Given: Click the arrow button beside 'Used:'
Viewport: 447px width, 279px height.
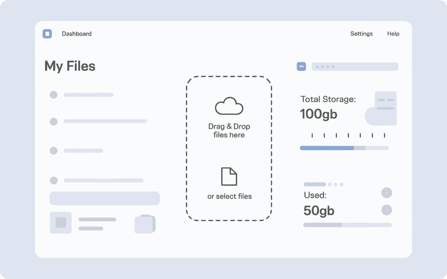Looking at the screenshot, I should (387, 193).
